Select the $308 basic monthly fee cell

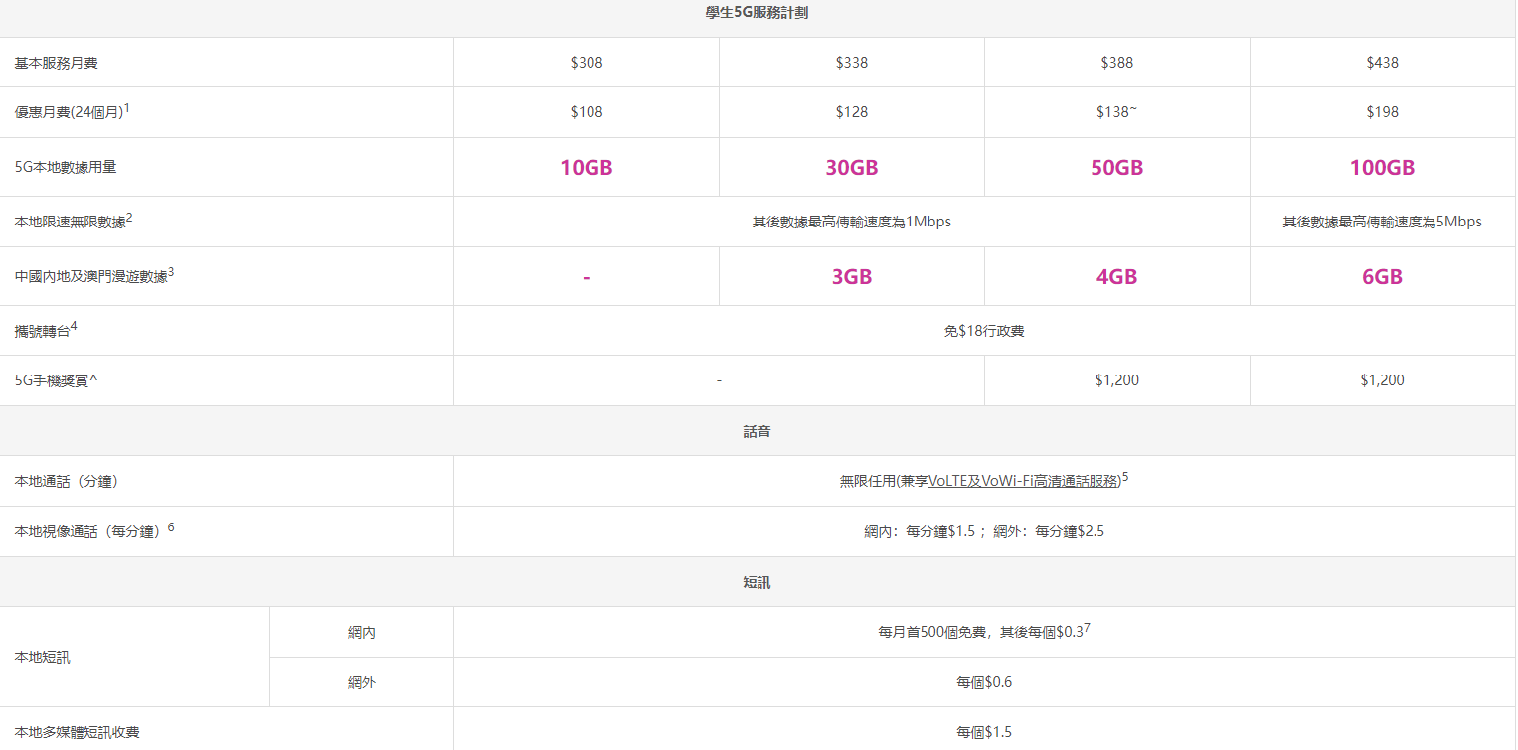(587, 63)
